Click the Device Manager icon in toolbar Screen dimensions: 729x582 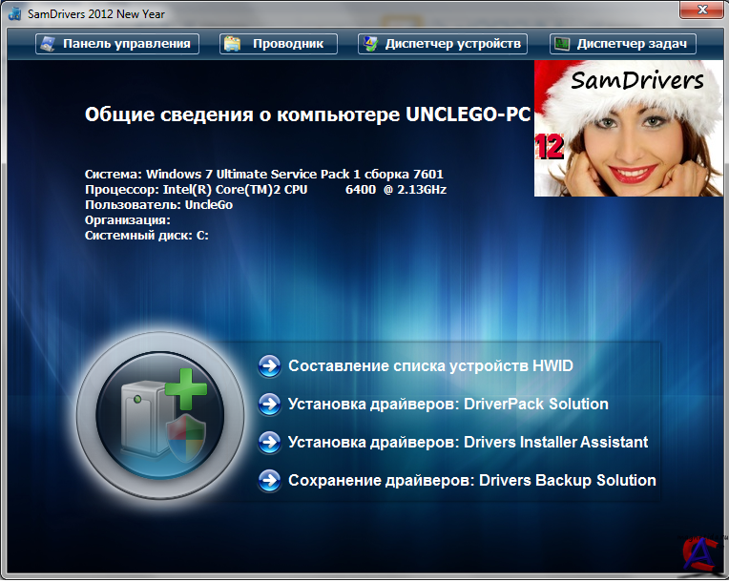click(x=370, y=44)
